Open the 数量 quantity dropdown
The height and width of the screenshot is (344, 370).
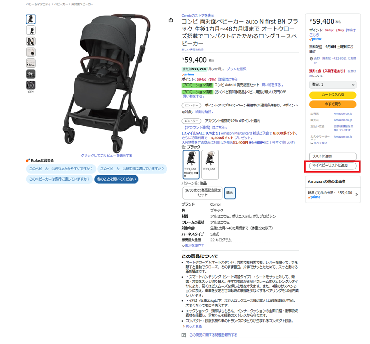[x=333, y=85]
